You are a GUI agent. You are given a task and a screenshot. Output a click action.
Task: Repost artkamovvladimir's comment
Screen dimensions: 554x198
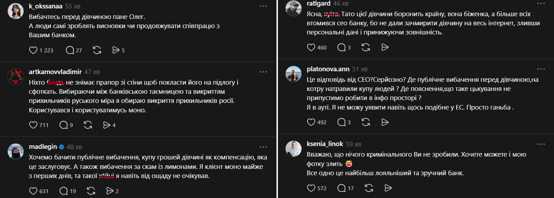(x=88, y=125)
